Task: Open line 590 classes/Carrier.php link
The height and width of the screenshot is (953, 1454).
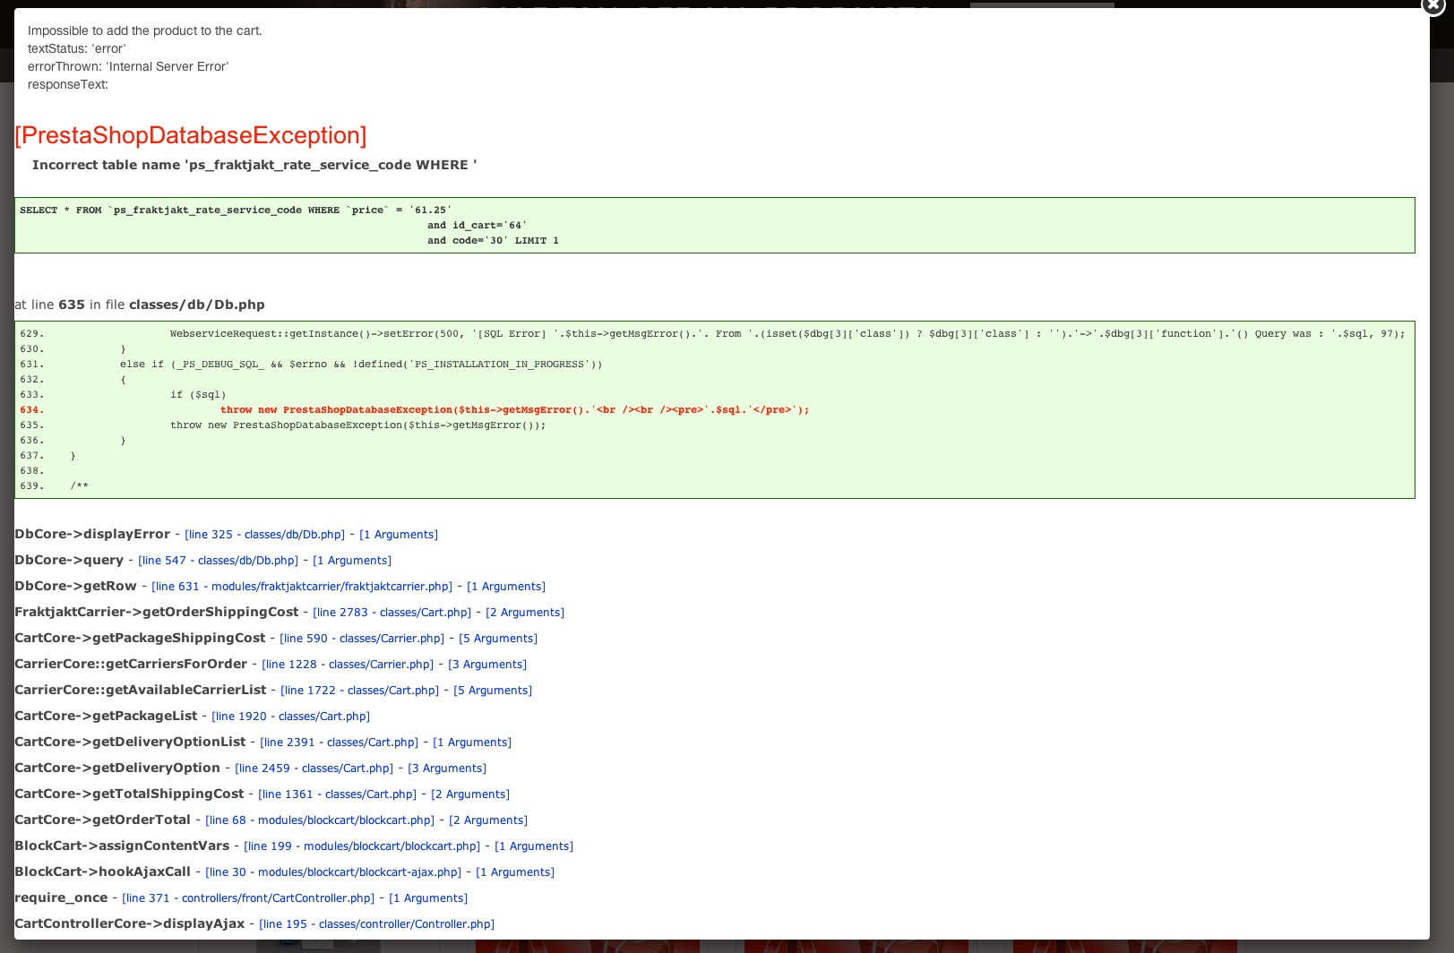Action: 362,639
